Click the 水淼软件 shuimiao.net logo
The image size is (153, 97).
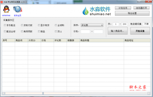coord(97,11)
